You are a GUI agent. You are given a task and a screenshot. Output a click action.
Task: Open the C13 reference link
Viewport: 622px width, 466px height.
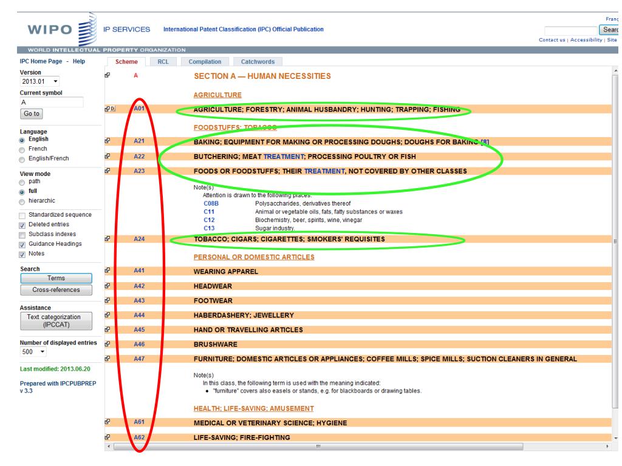pyautogui.click(x=209, y=228)
